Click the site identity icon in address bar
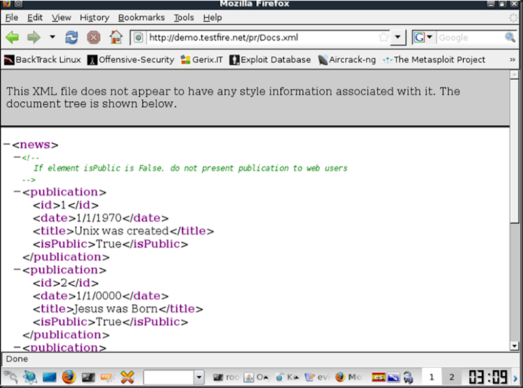The height and width of the screenshot is (388, 523). 139,37
